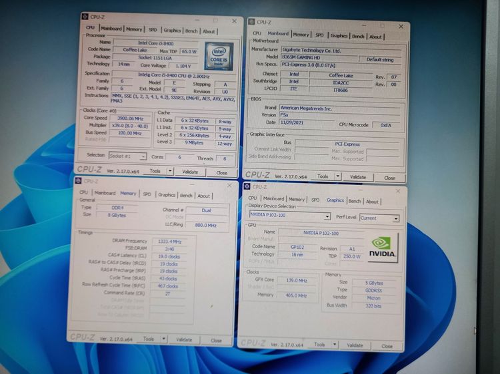Expand Tools dropdown arrow in the Graphics window
The height and width of the screenshot is (374, 500).
point(335,345)
